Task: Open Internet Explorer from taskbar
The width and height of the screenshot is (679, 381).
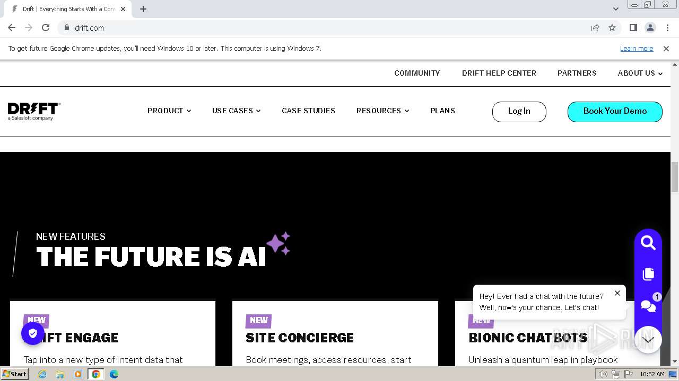Action: point(42,374)
